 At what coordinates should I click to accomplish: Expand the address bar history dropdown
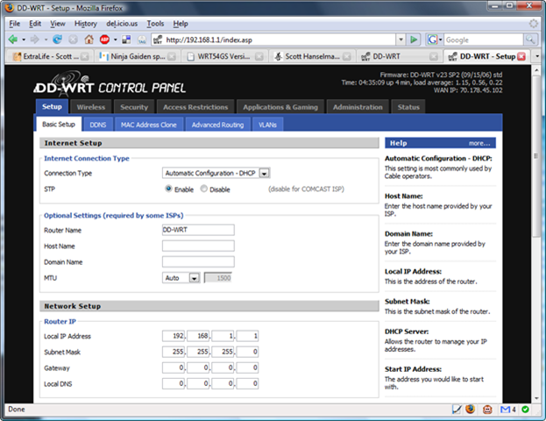(401, 39)
